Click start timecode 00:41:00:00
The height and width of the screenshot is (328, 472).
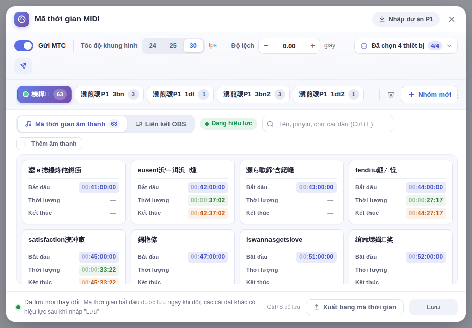[99, 187]
